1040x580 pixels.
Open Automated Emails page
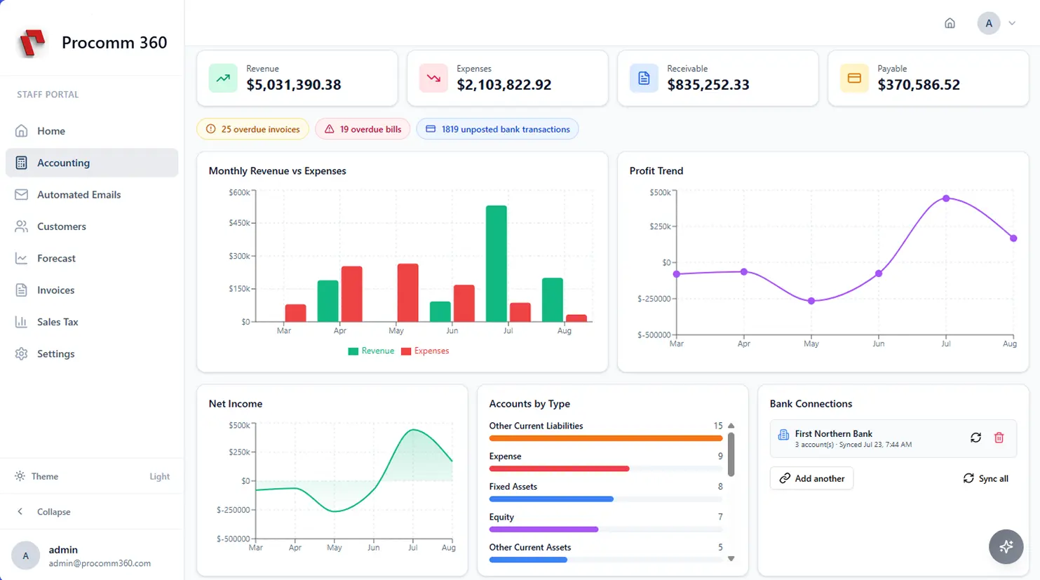pos(92,194)
